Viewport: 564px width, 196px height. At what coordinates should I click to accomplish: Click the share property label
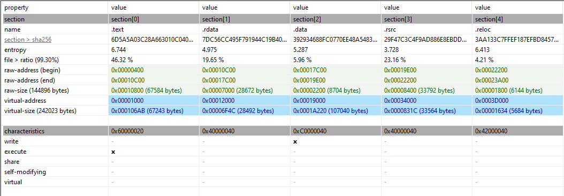click(x=12, y=162)
